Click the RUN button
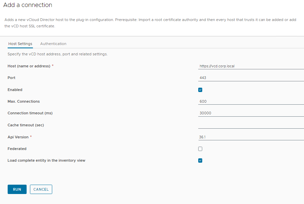This screenshot has width=304, height=204. coord(17,189)
